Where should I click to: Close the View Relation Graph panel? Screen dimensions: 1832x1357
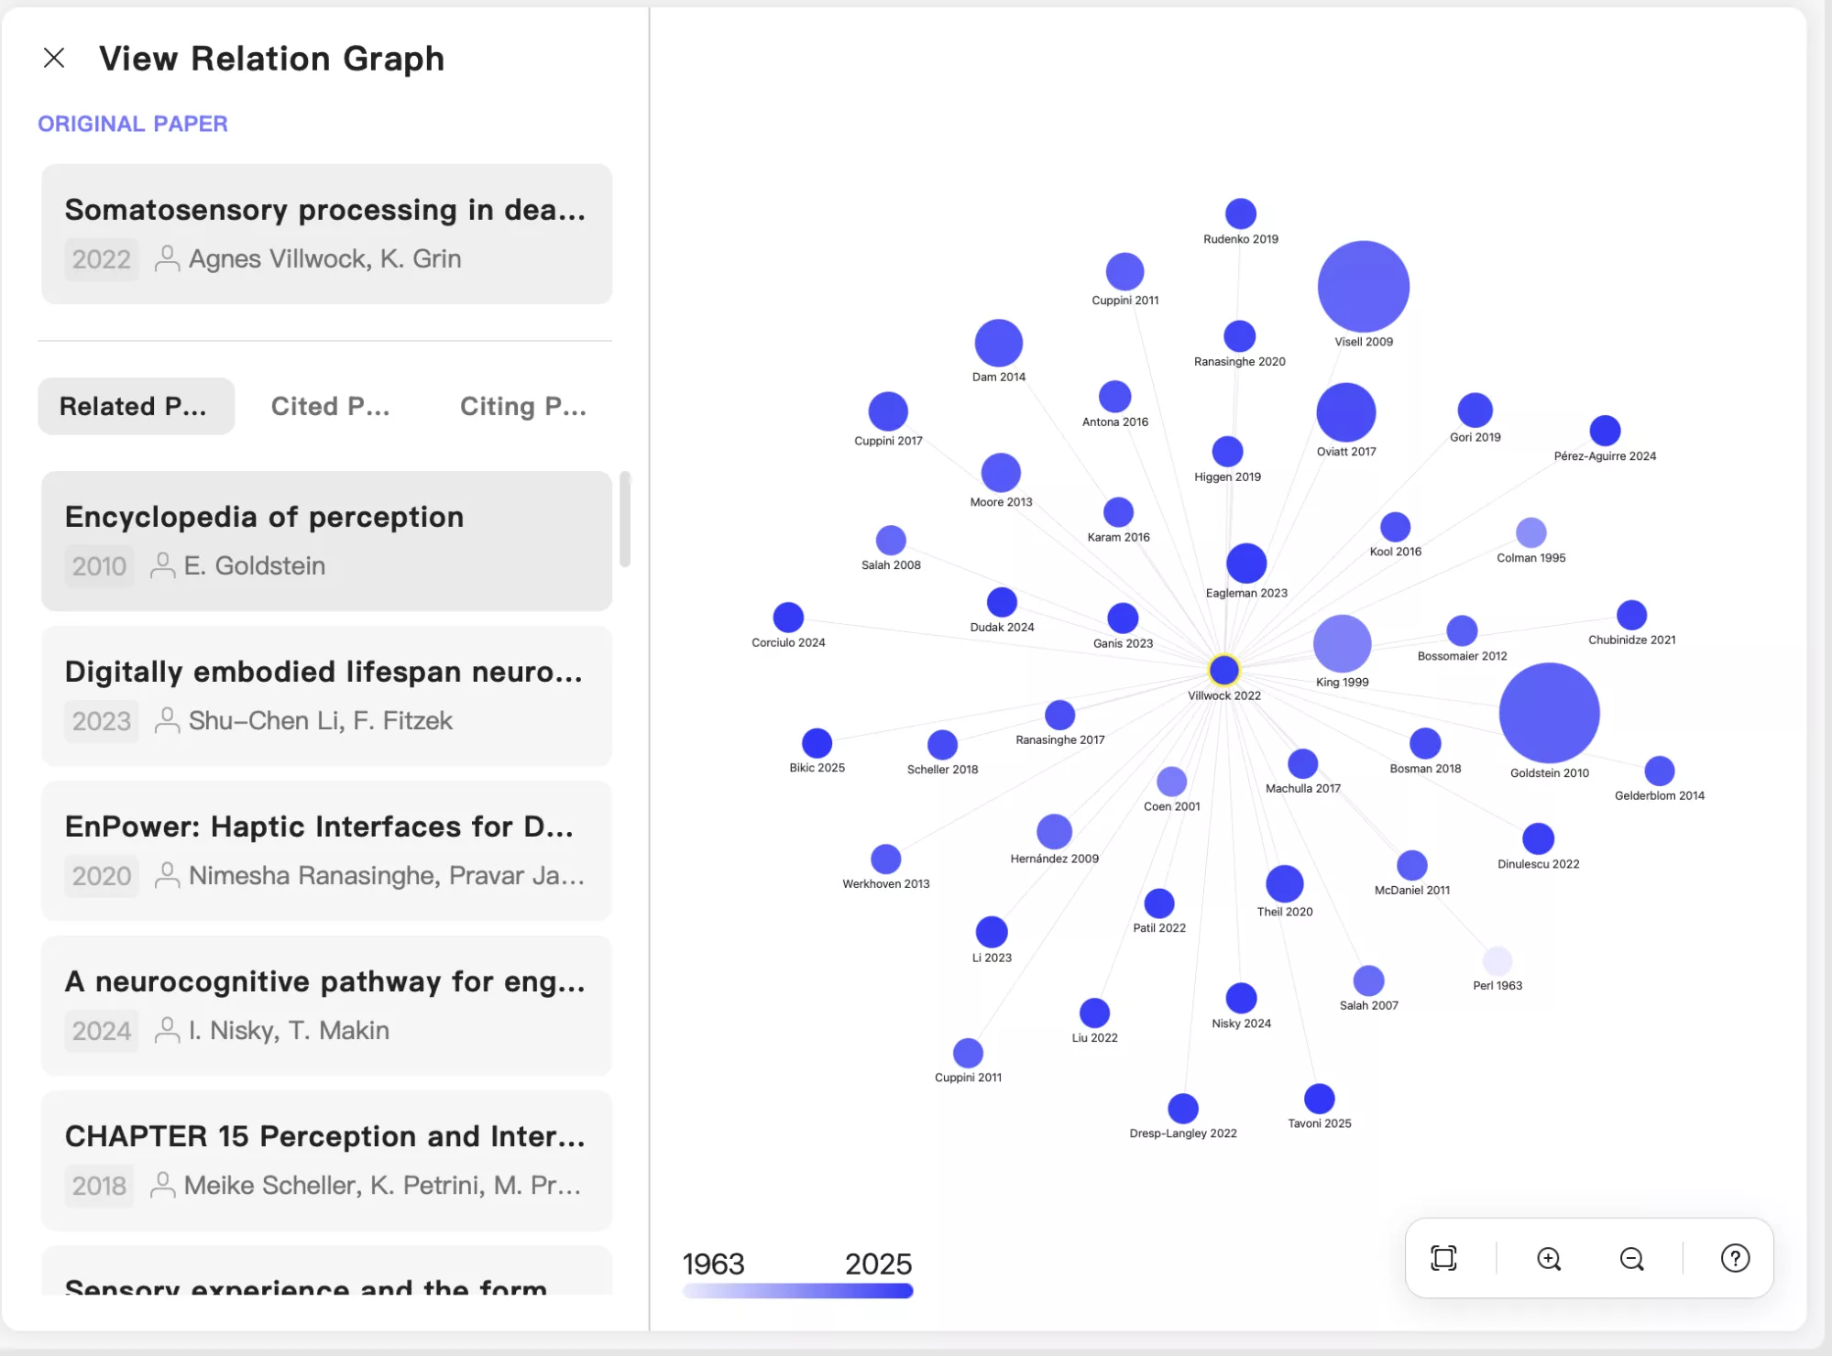click(x=54, y=58)
